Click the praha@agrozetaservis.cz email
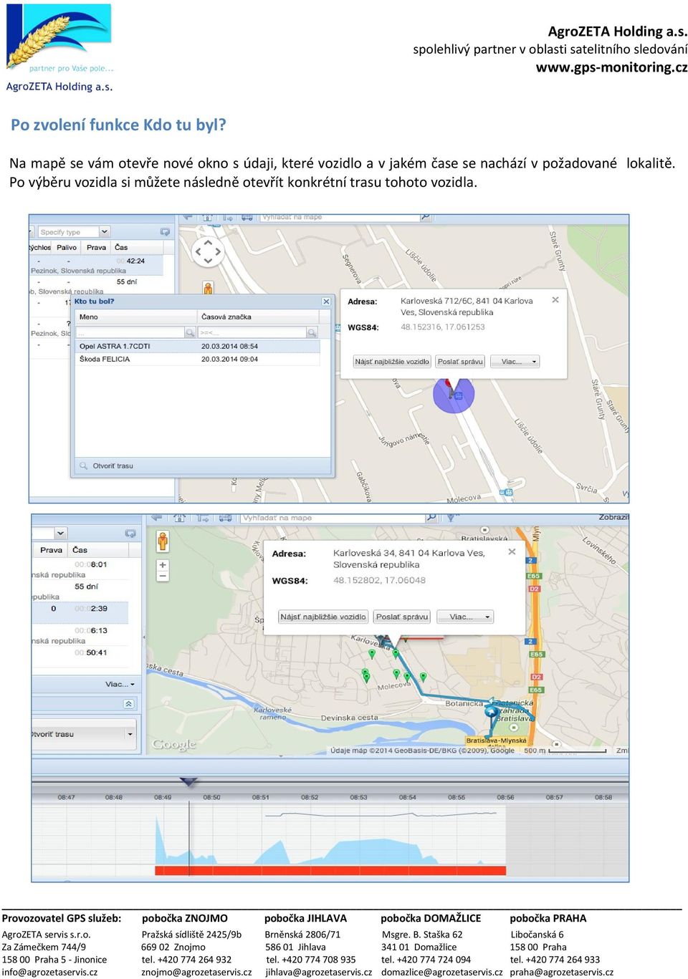 pyautogui.click(x=561, y=972)
